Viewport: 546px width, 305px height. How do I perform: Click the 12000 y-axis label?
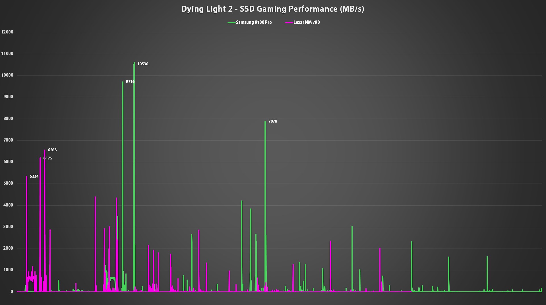[x=7, y=32]
